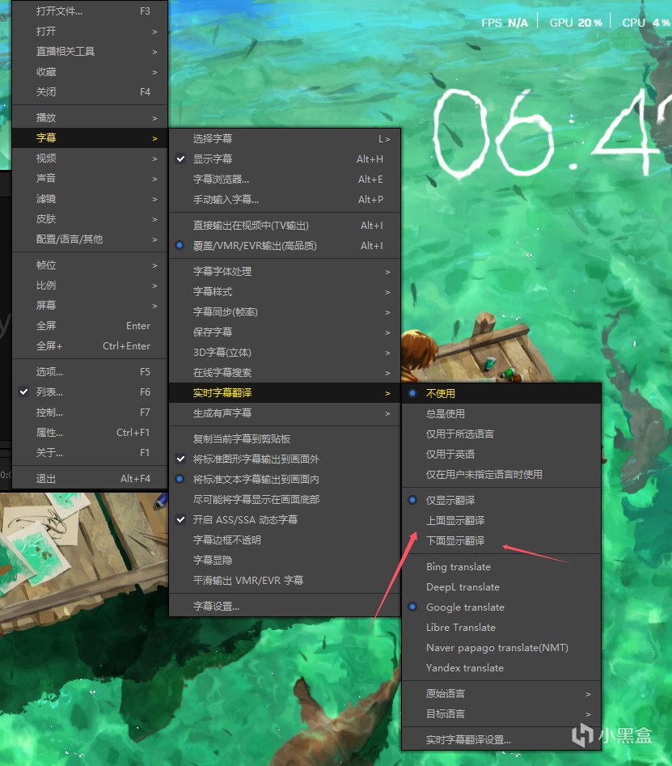Open 生成有声字幕 submenu

[285, 413]
